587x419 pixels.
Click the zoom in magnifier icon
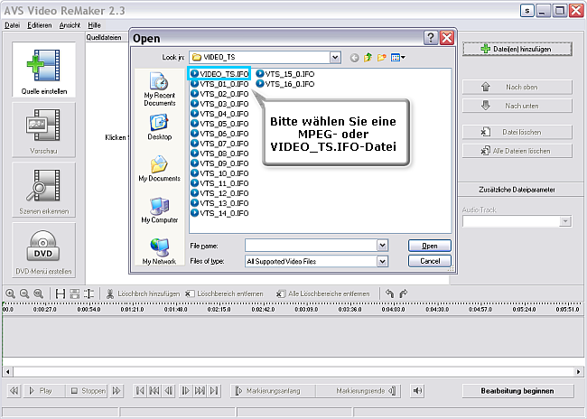11,294
